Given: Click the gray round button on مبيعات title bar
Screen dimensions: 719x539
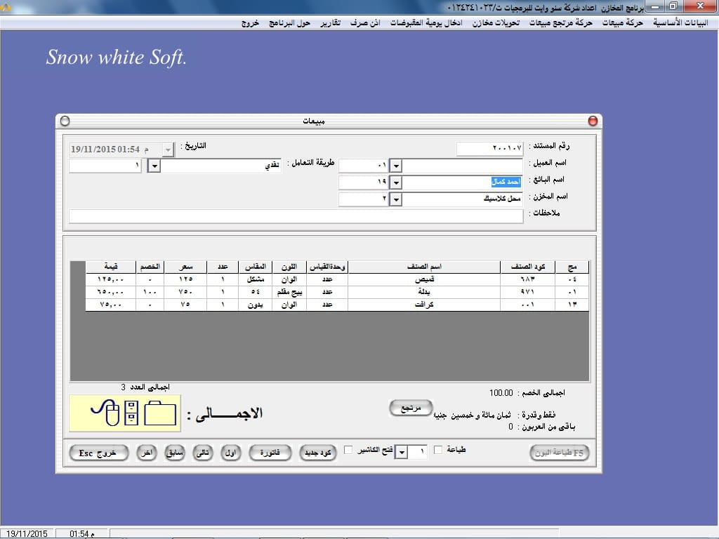Looking at the screenshot, I should tap(65, 121).
